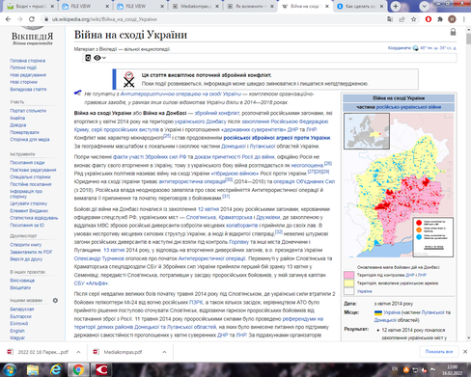This screenshot has width=471, height=377.
Task: Follow the 'Олександр Турчинов' article link
Action: pyautogui.click(x=98, y=258)
